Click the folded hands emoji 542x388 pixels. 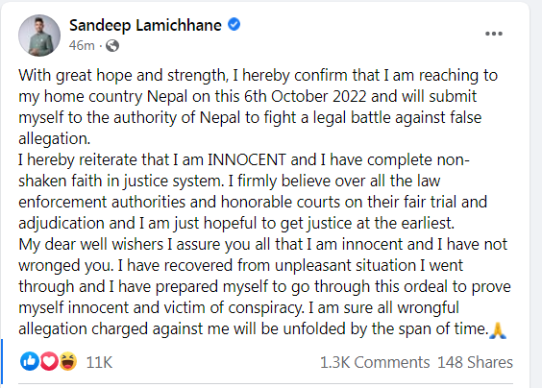click(498, 329)
